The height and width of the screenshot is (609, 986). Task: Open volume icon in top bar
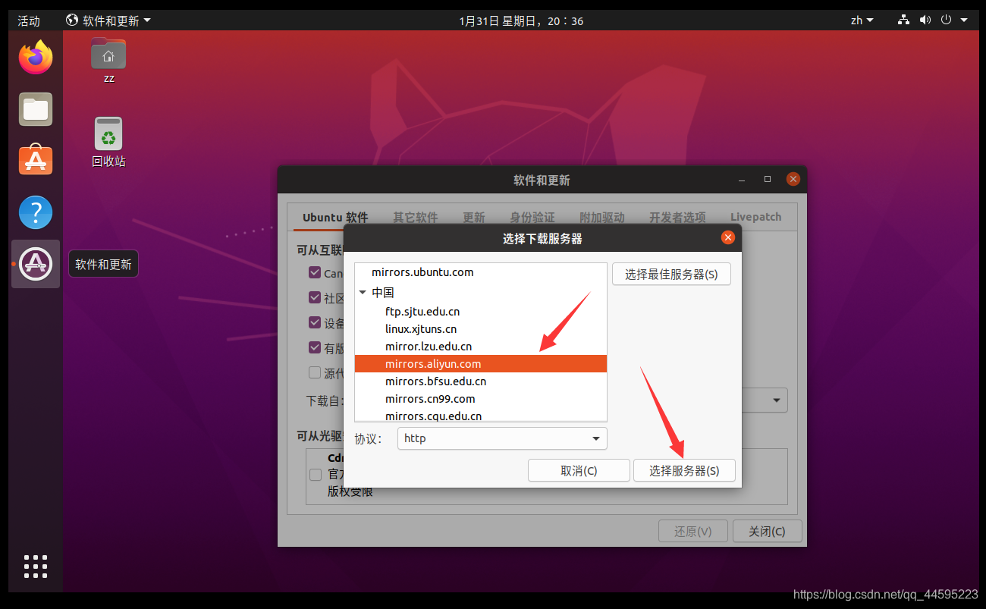pyautogui.click(x=925, y=20)
